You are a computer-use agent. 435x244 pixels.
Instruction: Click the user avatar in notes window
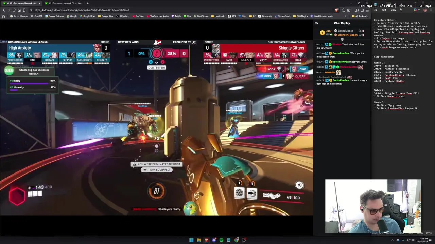tap(425, 10)
